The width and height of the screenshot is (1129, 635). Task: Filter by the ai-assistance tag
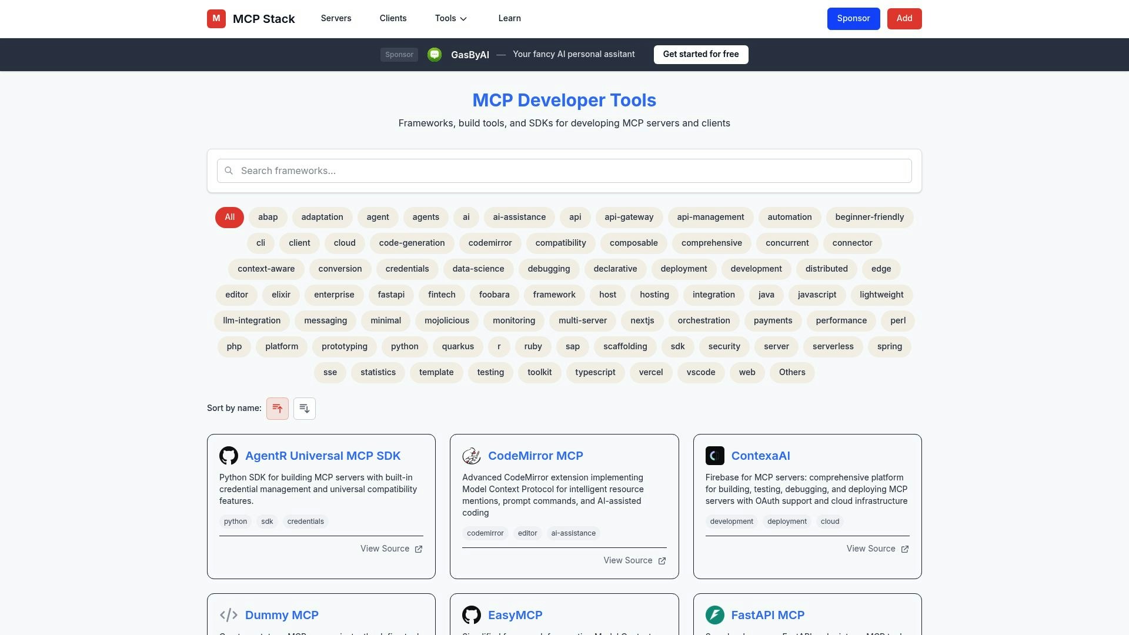point(519,218)
